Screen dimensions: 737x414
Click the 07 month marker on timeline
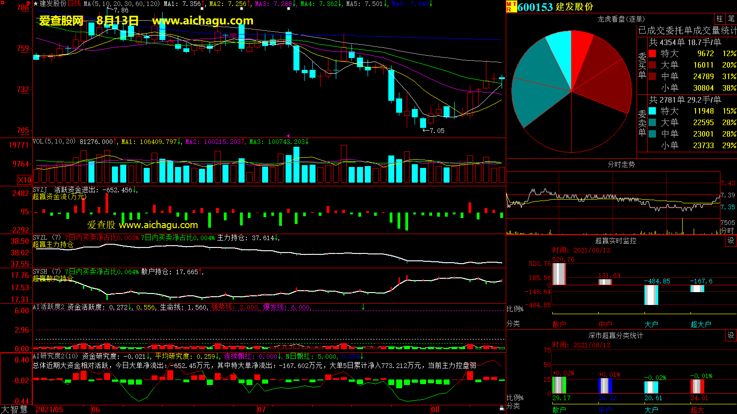261,409
